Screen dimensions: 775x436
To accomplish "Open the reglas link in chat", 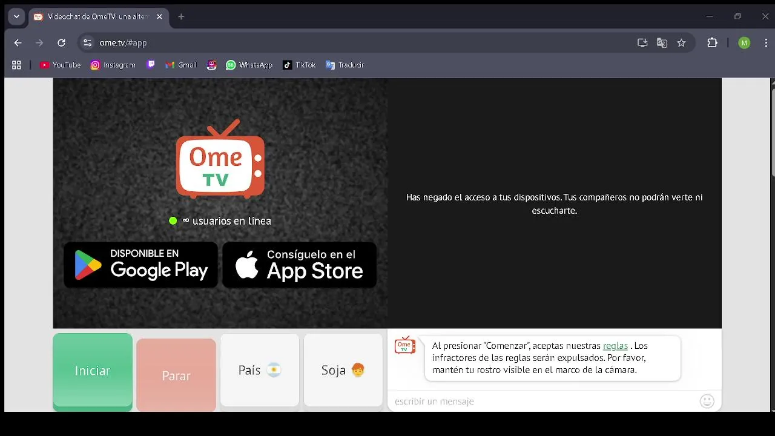I will [x=615, y=346].
